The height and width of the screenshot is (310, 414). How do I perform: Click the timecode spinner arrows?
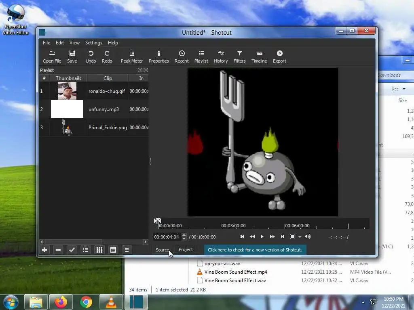pyautogui.click(x=184, y=237)
